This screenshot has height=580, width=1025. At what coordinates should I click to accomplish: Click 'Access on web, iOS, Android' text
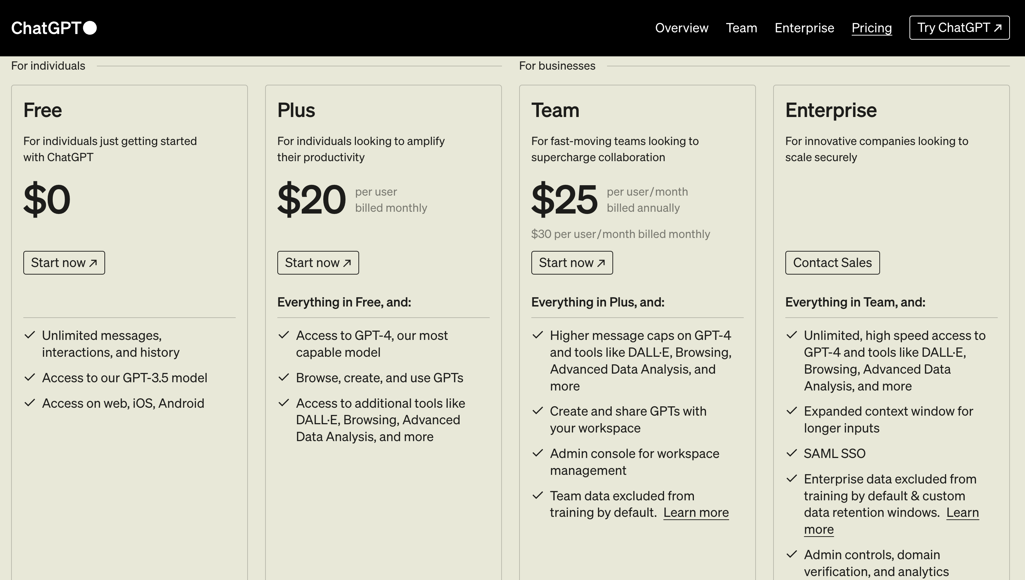[x=123, y=403]
